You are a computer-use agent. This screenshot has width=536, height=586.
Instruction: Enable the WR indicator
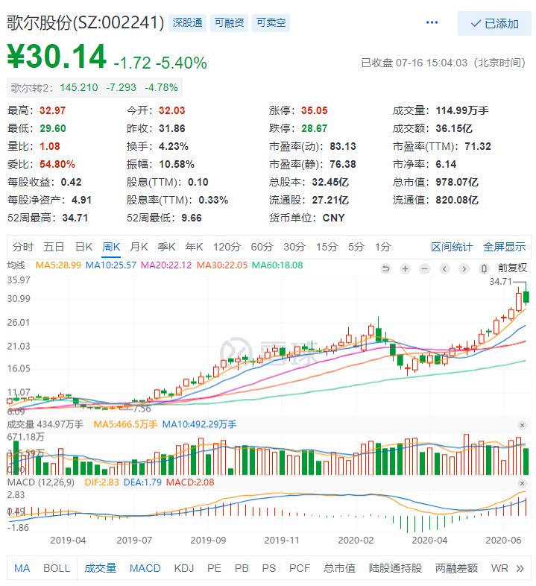(499, 568)
